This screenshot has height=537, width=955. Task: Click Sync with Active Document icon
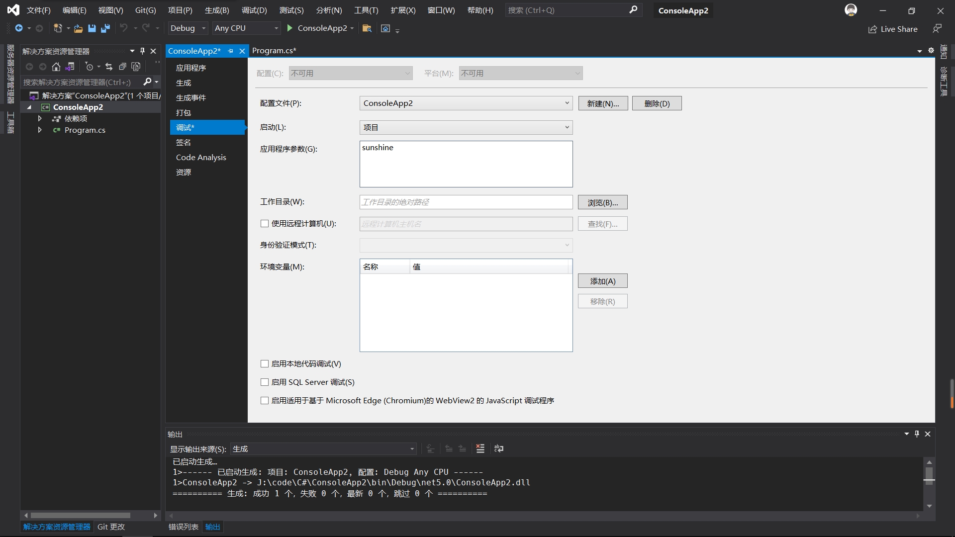(x=109, y=67)
